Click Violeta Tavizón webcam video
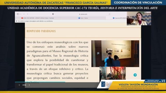The height and width of the screenshot is (93, 166). click(x=139, y=18)
